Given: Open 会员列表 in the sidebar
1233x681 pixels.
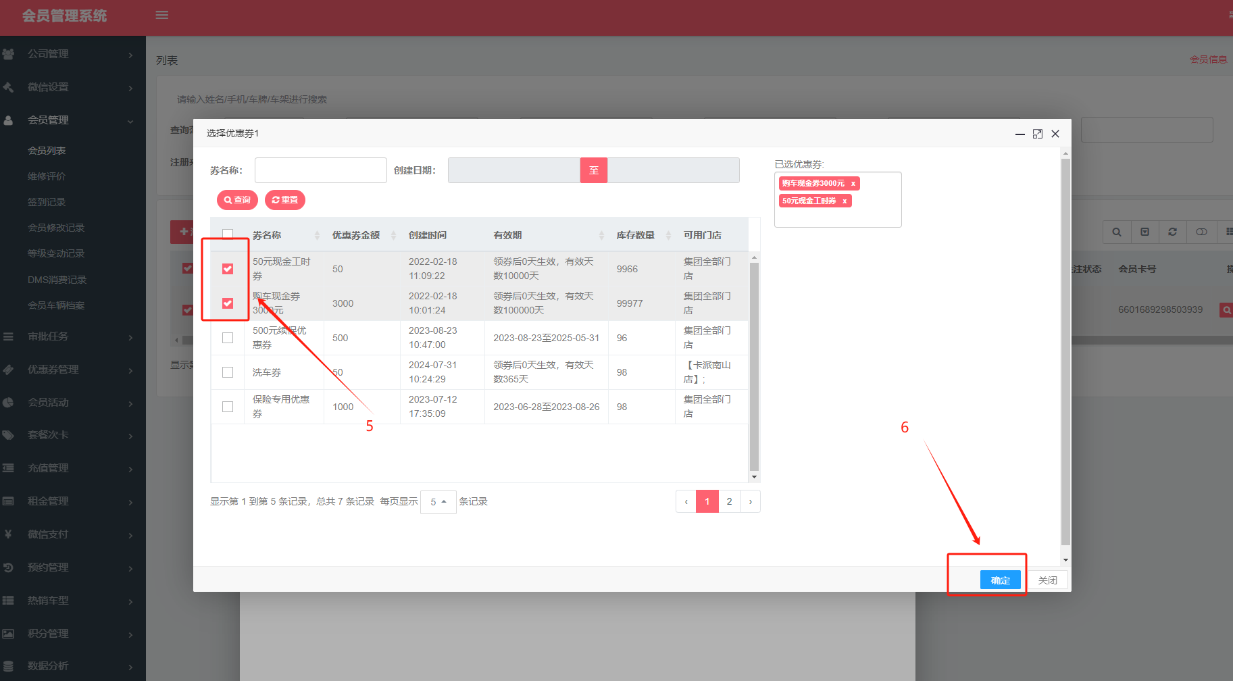Looking at the screenshot, I should pos(47,151).
